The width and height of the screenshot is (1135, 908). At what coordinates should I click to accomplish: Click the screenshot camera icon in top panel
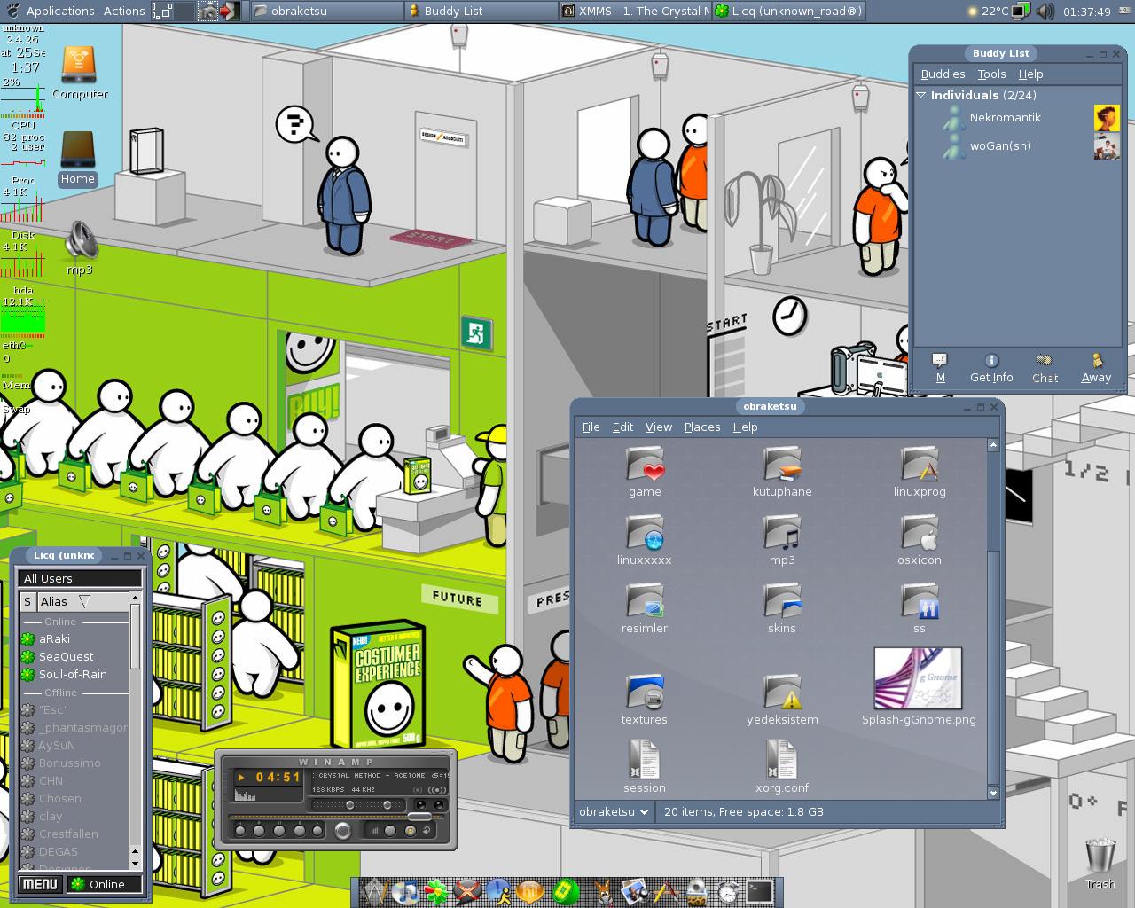coord(207,11)
